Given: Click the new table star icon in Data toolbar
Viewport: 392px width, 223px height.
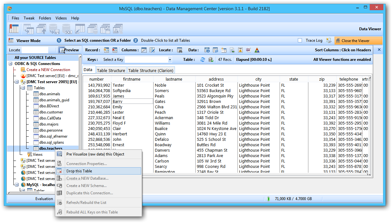Looking at the screenshot, I should pos(224,50).
